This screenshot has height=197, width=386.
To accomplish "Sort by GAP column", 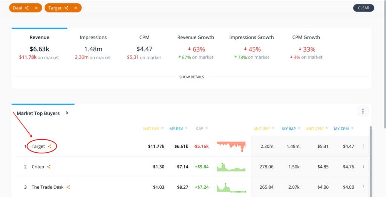I will pos(202,129).
